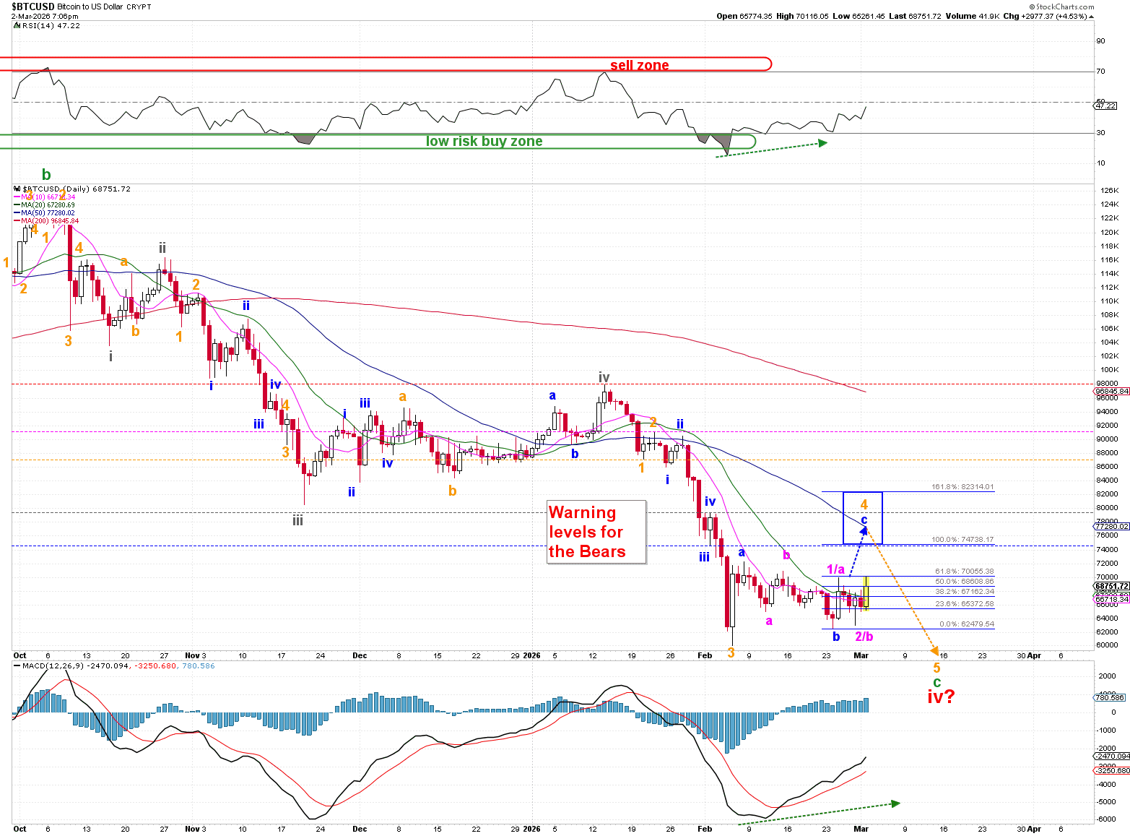Click the 'Chg +2977.37 (+4.53%)' value

[1045, 16]
